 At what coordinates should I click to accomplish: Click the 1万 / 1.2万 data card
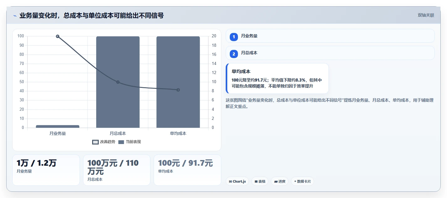46,170
